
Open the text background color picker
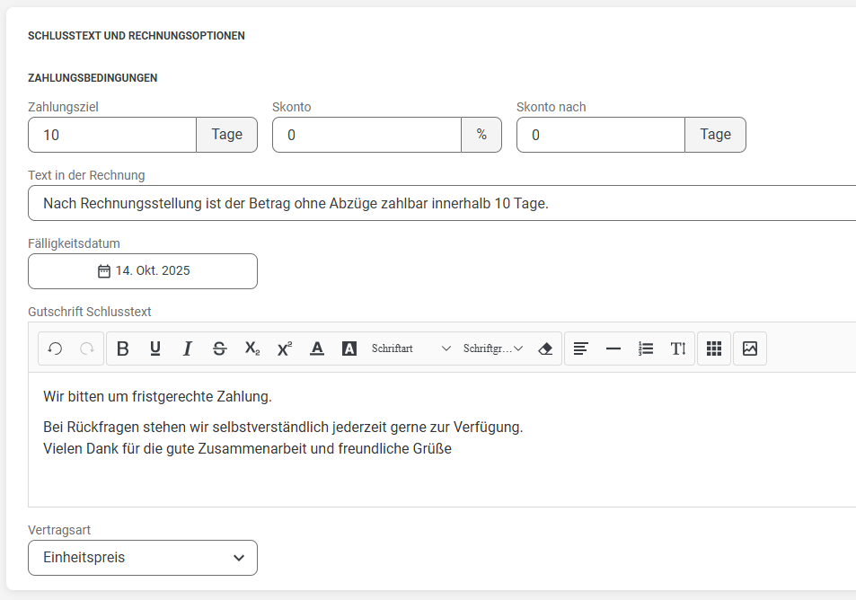click(349, 349)
